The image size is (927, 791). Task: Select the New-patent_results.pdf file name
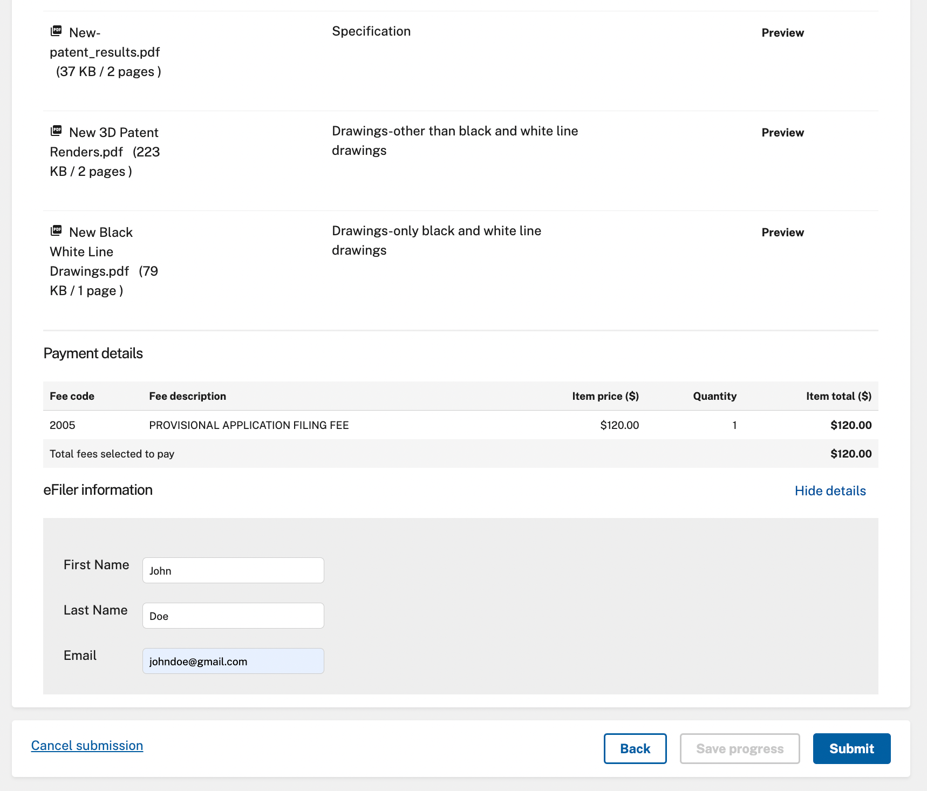coord(105,43)
